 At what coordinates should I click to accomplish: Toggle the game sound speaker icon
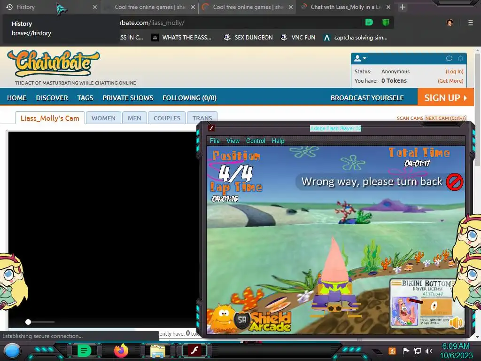point(457,322)
